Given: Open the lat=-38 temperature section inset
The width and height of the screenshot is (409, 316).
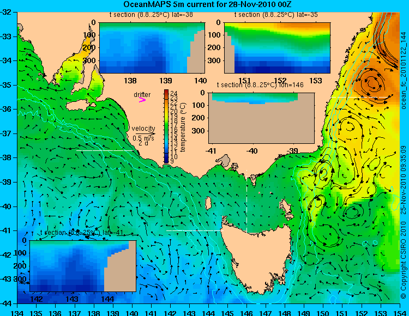Looking at the screenshot, I should point(152,48).
